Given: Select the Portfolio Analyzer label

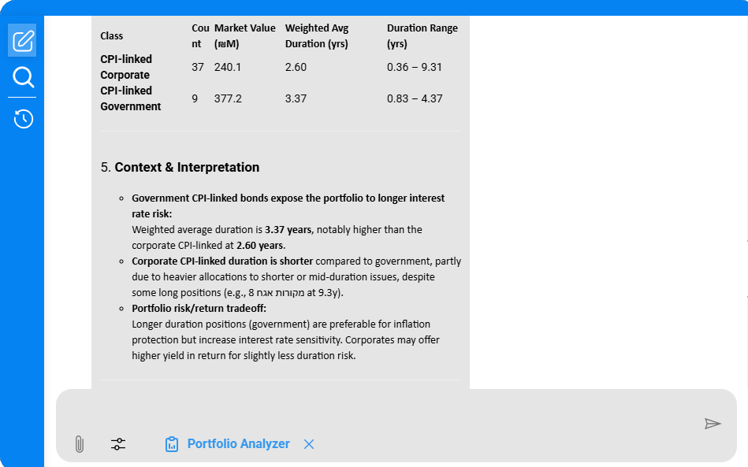Looking at the screenshot, I should pyautogui.click(x=238, y=444).
